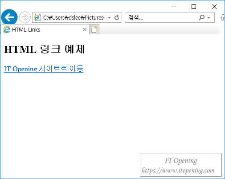
Task: Click the HTML 링크 예제 heading
Action: [x=45, y=49]
